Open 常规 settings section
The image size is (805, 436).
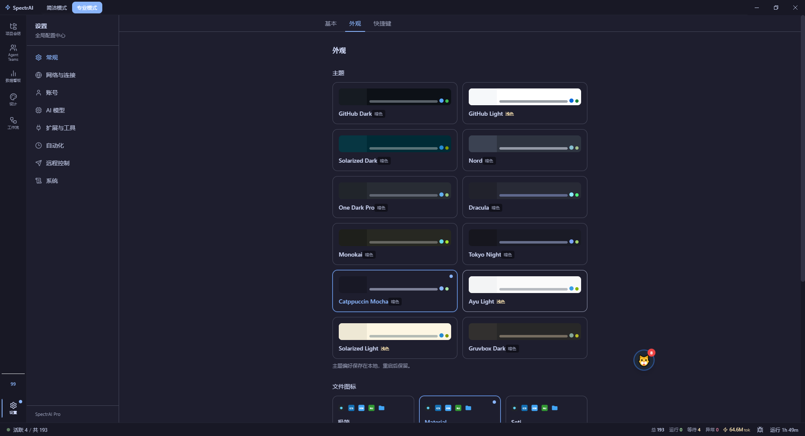[x=73, y=57]
